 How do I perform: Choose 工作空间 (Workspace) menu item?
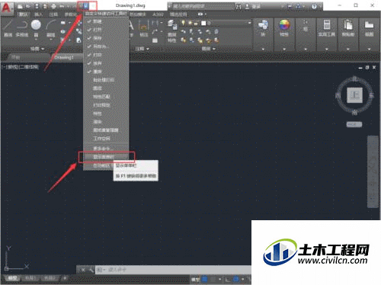tap(106, 139)
